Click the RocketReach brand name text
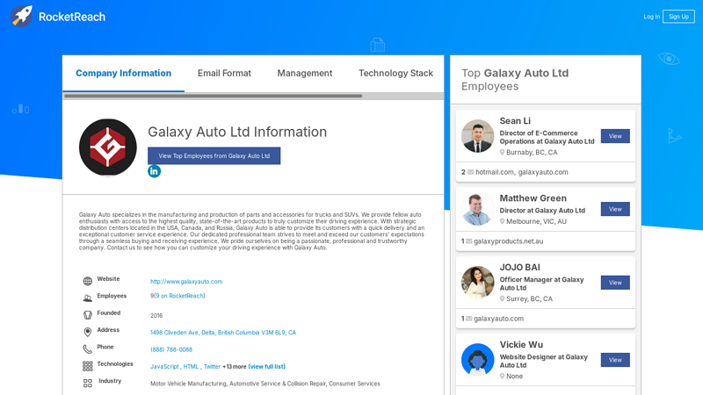The width and height of the screenshot is (703, 395). [x=72, y=17]
